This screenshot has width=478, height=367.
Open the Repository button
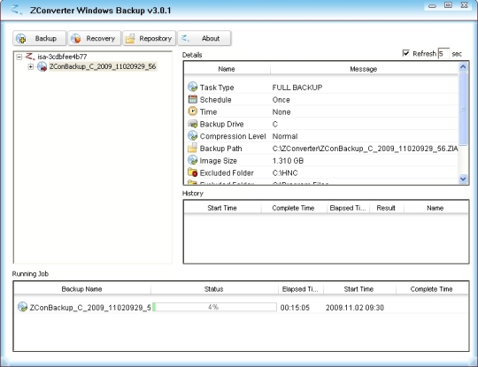coord(149,38)
